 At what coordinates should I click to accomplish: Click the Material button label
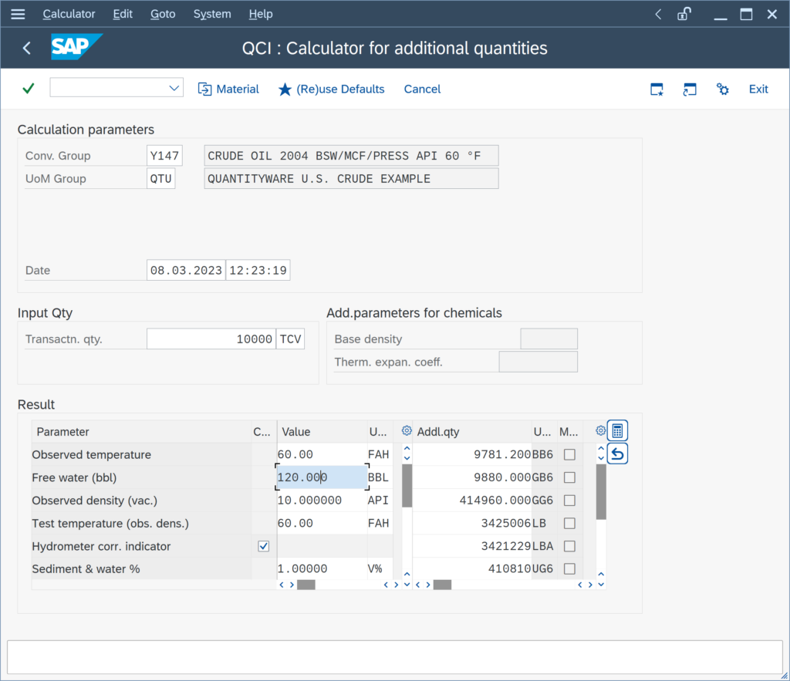(238, 89)
